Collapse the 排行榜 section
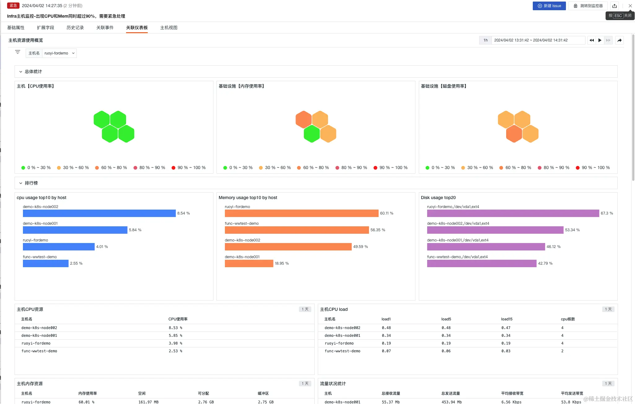This screenshot has width=635, height=404. pos(21,183)
